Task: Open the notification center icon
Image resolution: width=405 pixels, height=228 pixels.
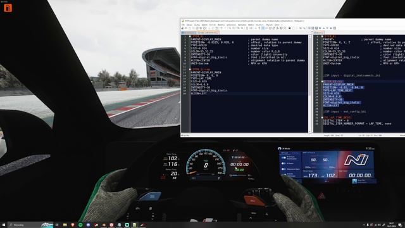Action: tap(400, 225)
